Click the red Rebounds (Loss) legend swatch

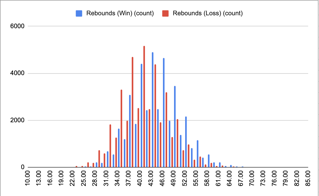point(165,13)
